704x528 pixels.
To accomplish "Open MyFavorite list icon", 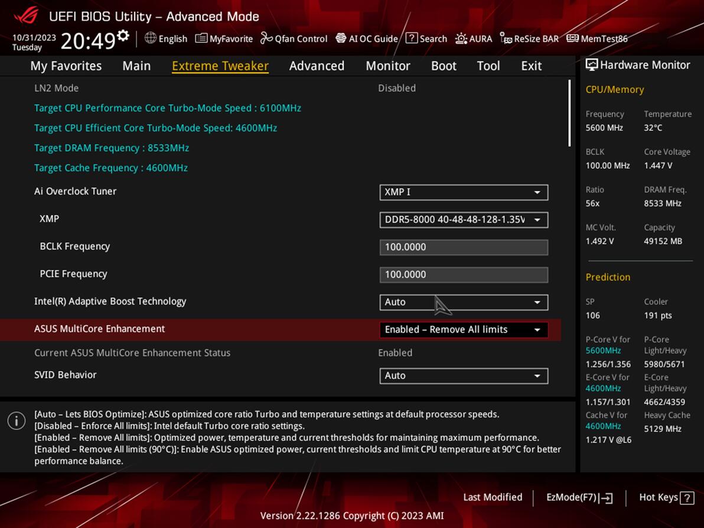I will pos(201,38).
